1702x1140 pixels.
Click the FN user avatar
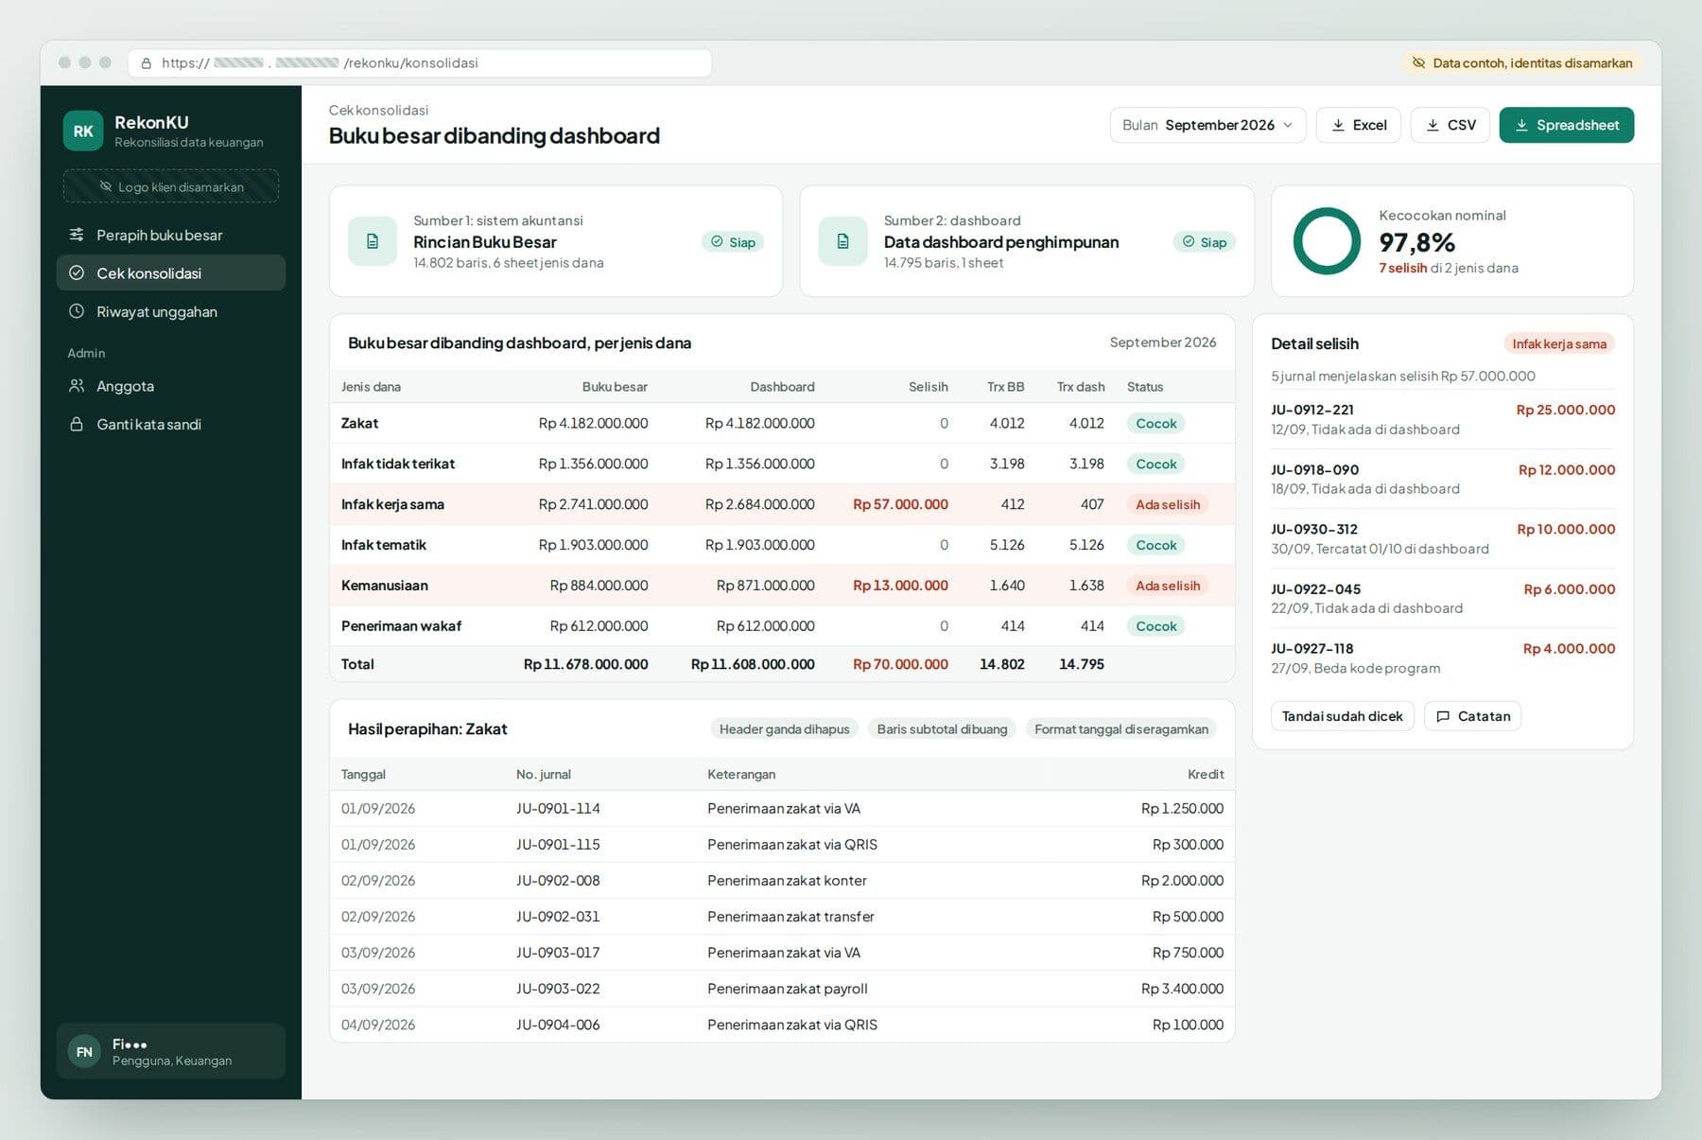click(84, 1051)
